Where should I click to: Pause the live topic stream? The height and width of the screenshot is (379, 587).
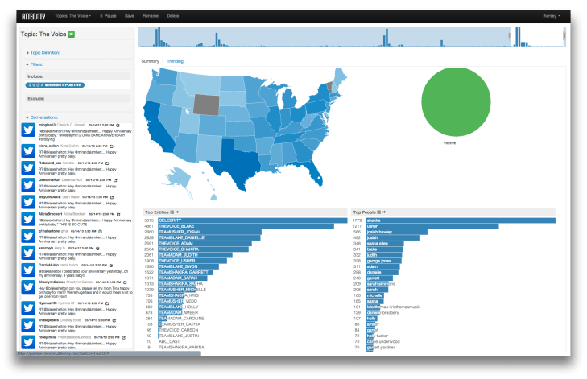[105, 15]
